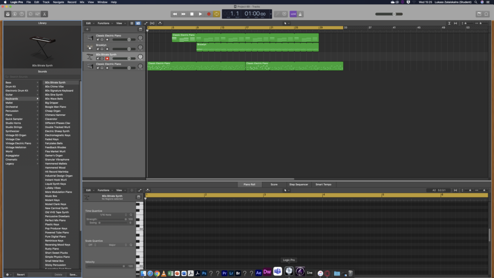494x278 pixels.
Task: Click the Search Sounds field
Action: point(42,77)
